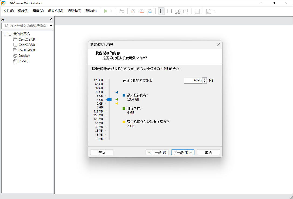Click the 128 GB slider label
This screenshot has height=199, width=293.
[x=98, y=80]
